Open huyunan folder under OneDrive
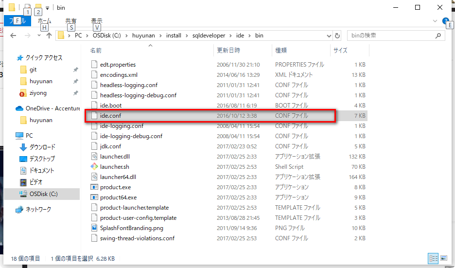This screenshot has height=268, width=455. pos(41,120)
